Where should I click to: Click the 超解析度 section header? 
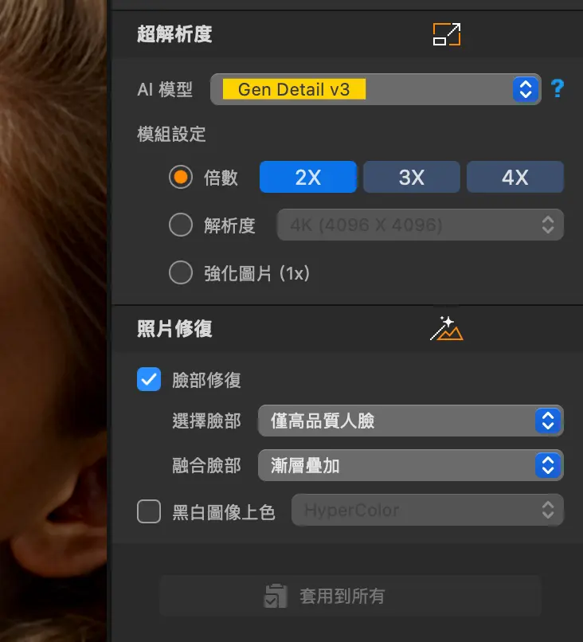pos(175,34)
